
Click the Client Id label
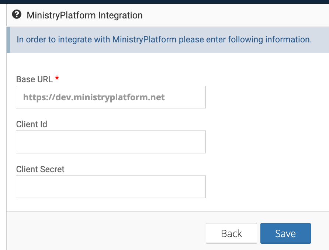pos(32,124)
